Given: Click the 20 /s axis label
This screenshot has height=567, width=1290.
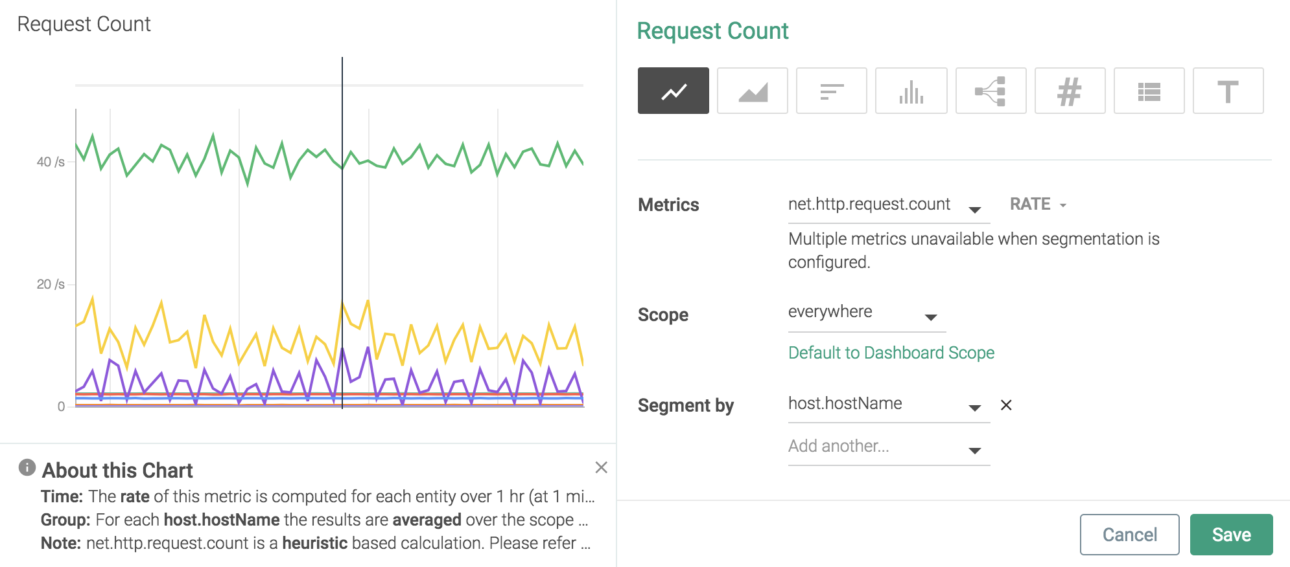Looking at the screenshot, I should point(51,284).
